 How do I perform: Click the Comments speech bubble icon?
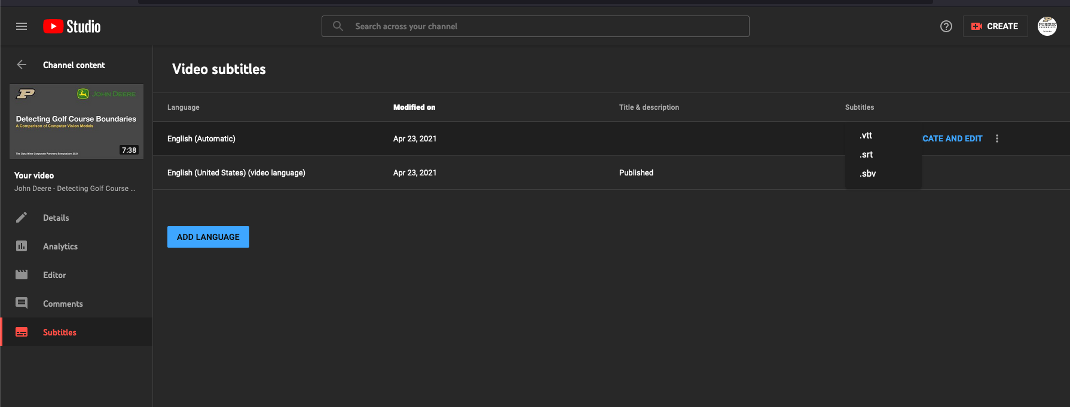pos(22,303)
